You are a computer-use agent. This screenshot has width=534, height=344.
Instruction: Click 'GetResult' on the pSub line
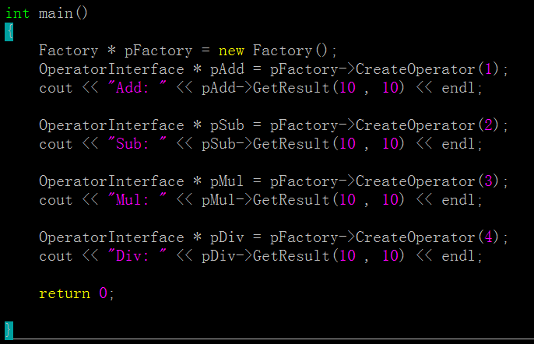tap(291, 144)
